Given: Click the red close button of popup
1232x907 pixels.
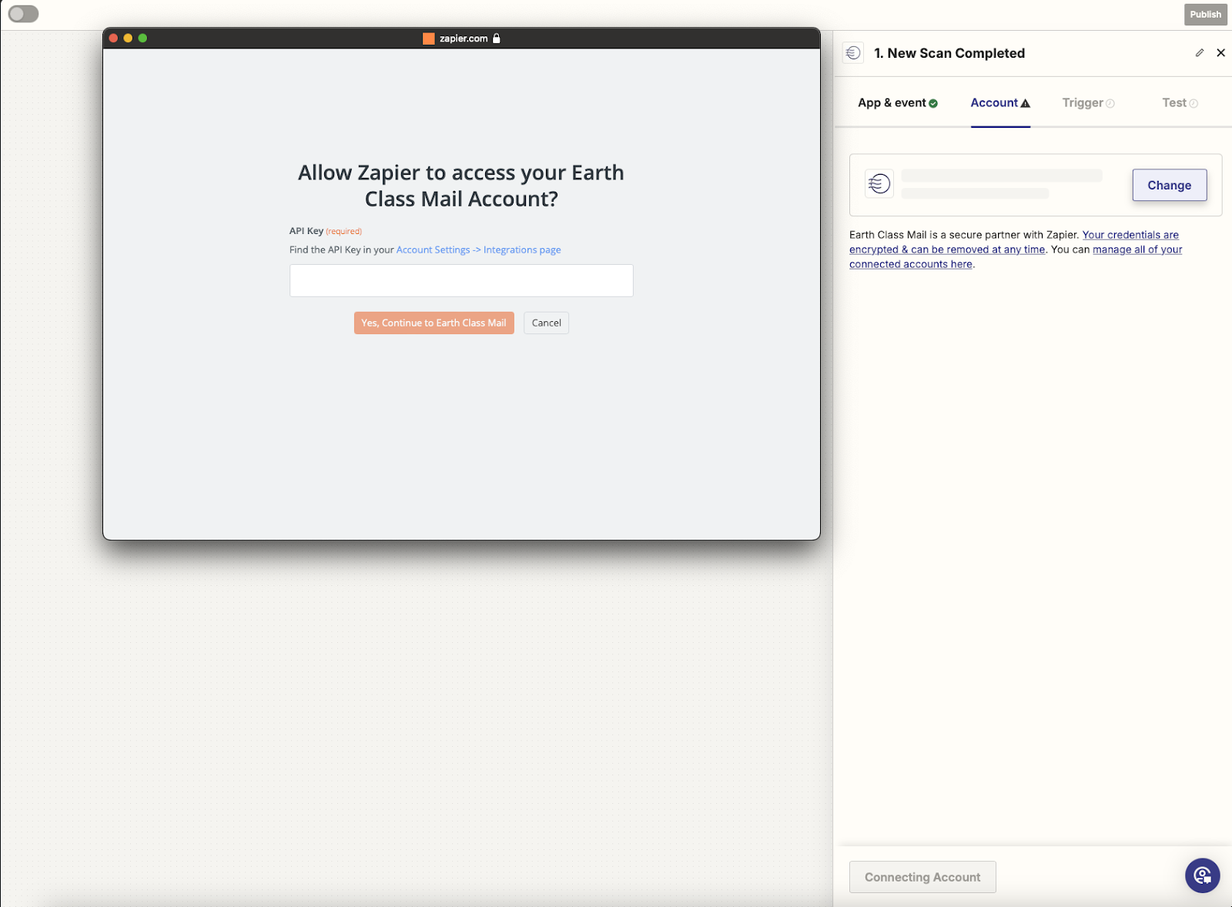Looking at the screenshot, I should click(113, 38).
